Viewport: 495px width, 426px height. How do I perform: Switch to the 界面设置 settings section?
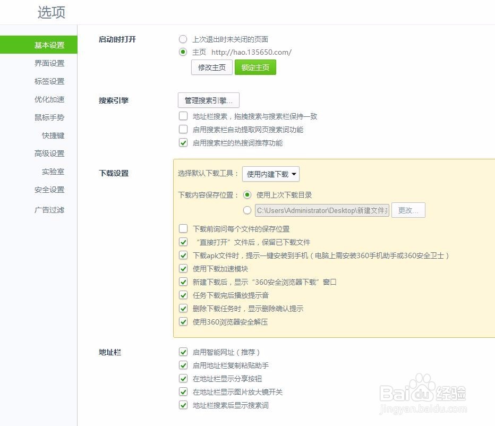(x=49, y=63)
